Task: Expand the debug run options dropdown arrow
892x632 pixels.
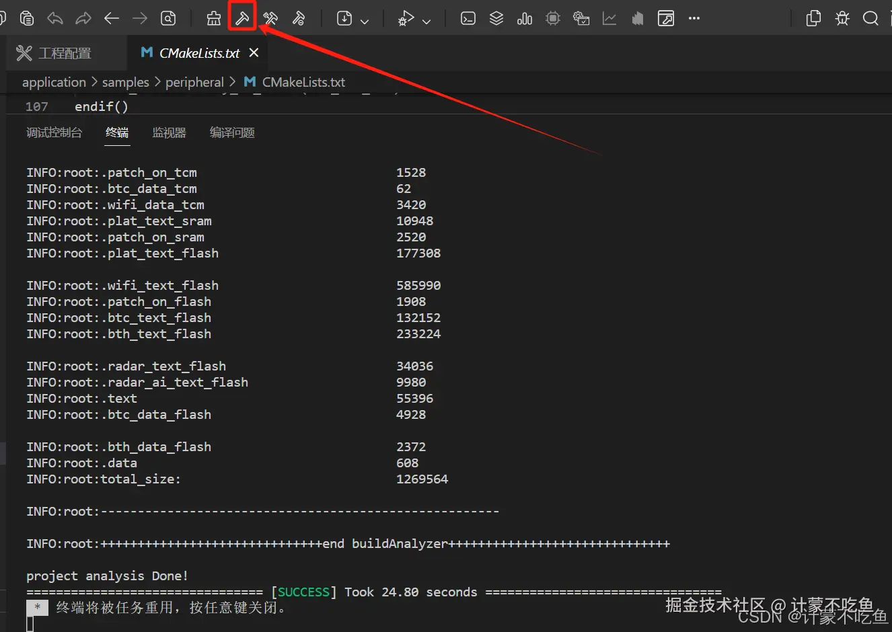Action: click(x=426, y=21)
